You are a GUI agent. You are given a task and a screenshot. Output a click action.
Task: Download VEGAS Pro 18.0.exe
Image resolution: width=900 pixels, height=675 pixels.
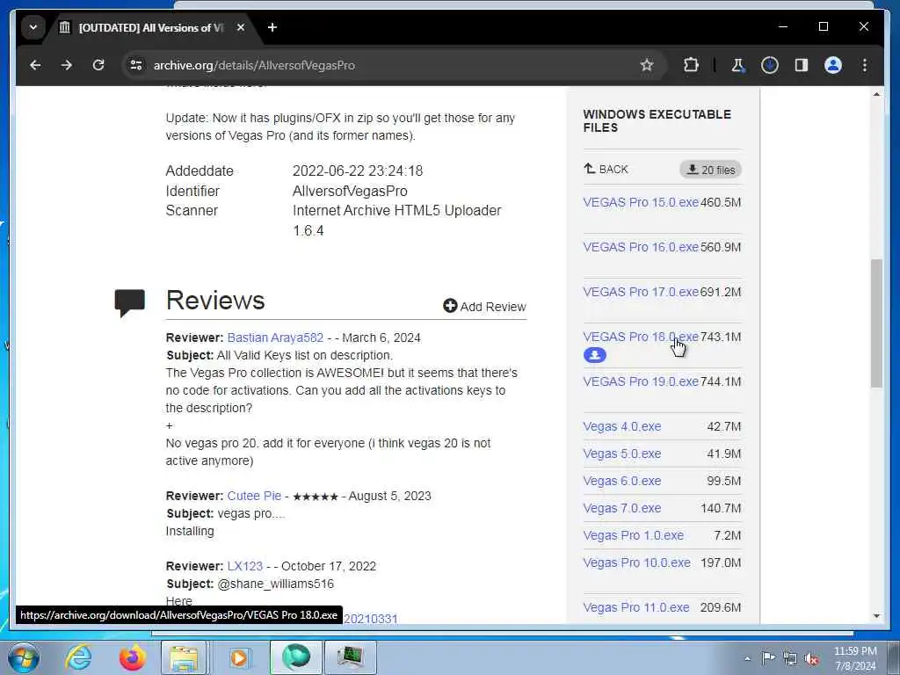(641, 337)
